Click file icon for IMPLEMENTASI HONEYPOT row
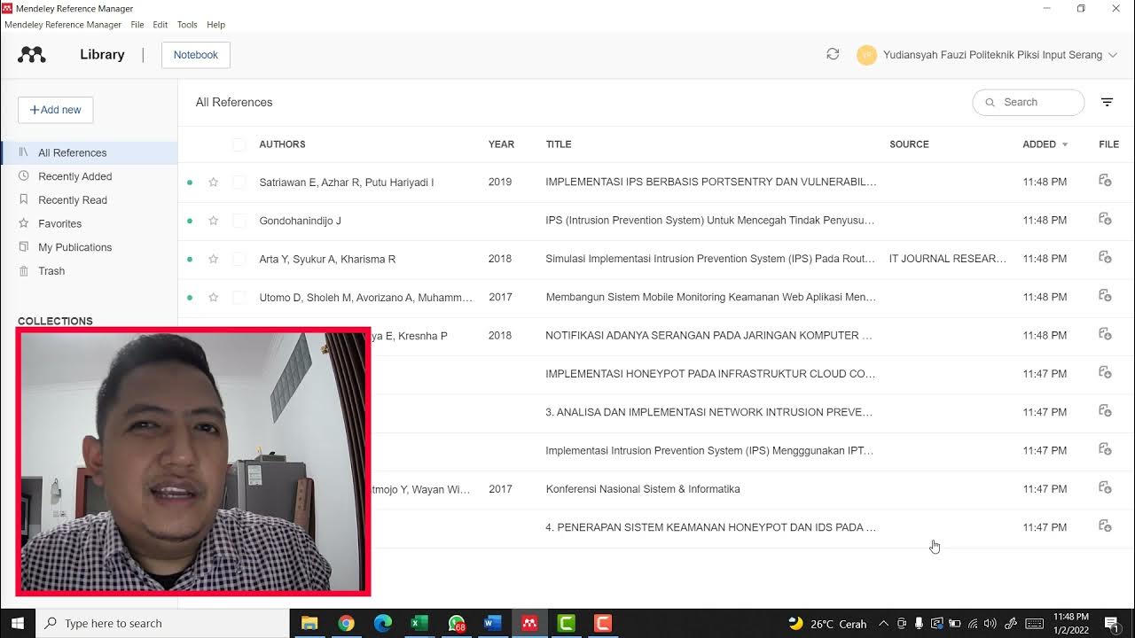This screenshot has width=1135, height=638. tap(1105, 373)
